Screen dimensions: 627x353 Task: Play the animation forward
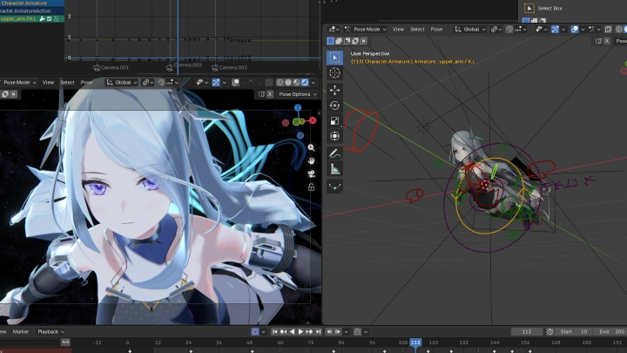point(300,332)
